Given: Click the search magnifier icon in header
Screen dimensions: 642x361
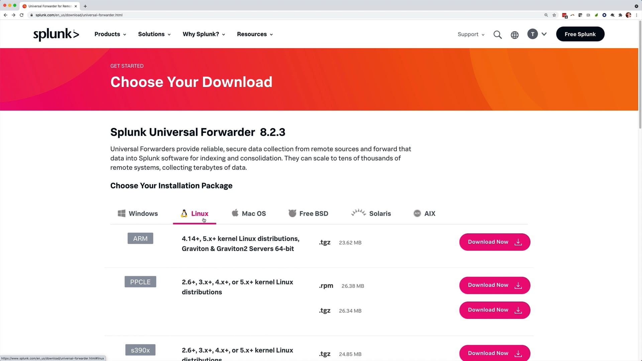Looking at the screenshot, I should (498, 34).
